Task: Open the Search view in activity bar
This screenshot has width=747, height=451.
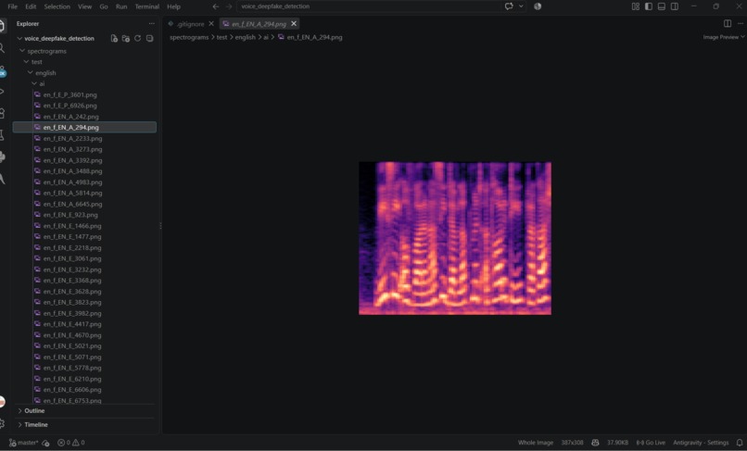Action: [x=3, y=48]
